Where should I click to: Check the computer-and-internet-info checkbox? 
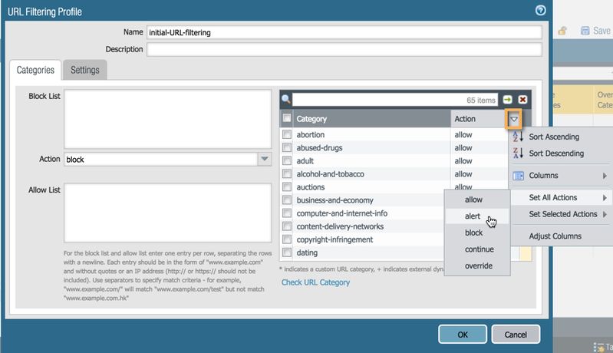287,213
